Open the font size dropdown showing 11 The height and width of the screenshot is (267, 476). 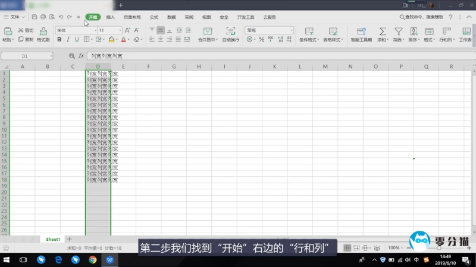point(120,30)
